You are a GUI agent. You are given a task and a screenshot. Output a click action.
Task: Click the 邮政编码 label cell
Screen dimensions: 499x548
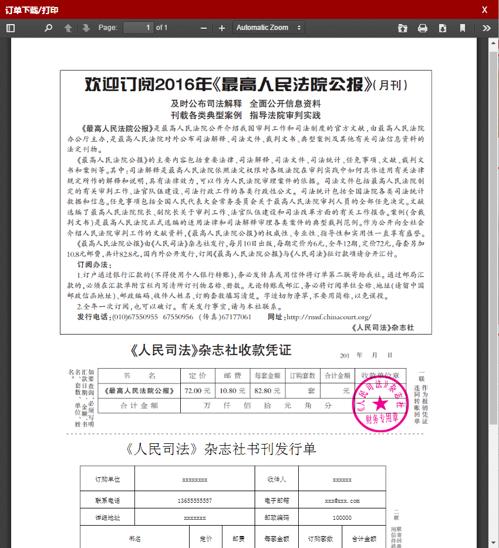point(277,517)
